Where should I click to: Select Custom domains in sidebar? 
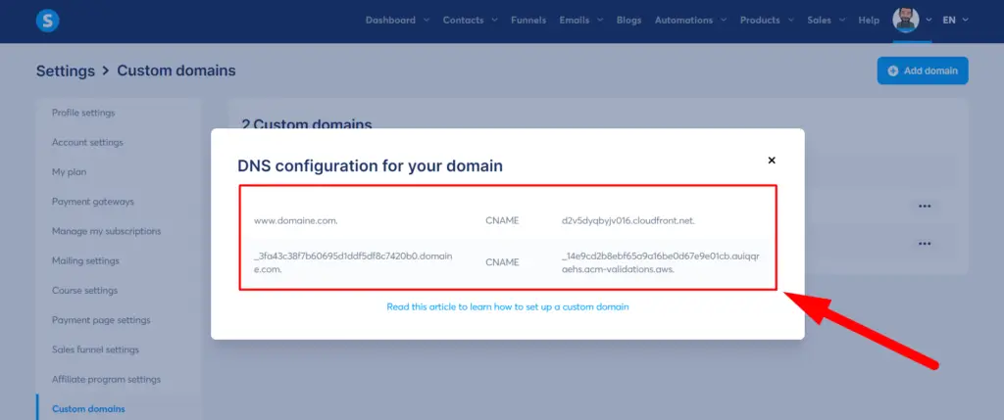[88, 409]
